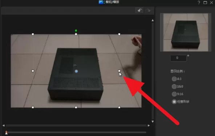Click the vertical scrollbar down arrow

tap(153, 122)
